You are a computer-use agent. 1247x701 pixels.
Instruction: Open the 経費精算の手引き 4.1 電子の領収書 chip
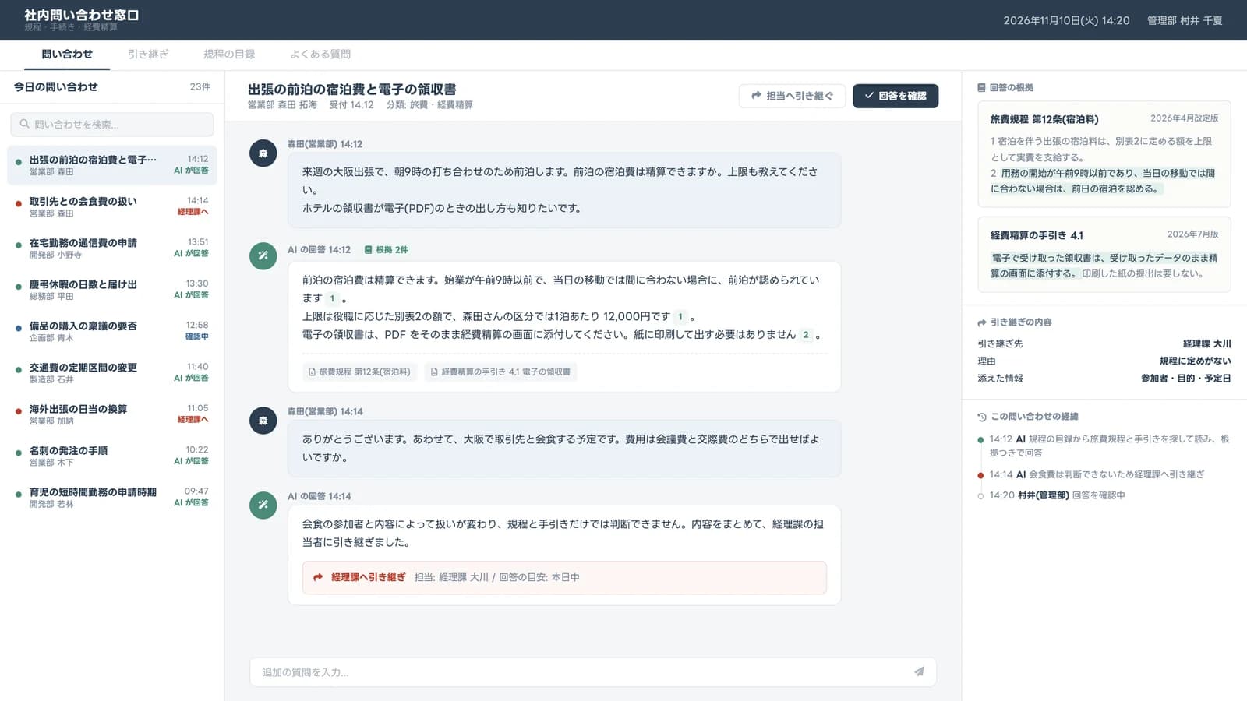coord(500,372)
